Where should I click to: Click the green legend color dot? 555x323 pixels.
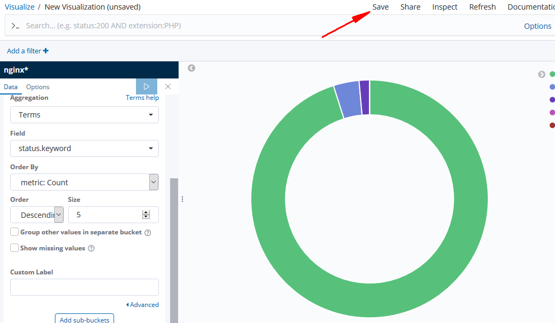click(552, 74)
